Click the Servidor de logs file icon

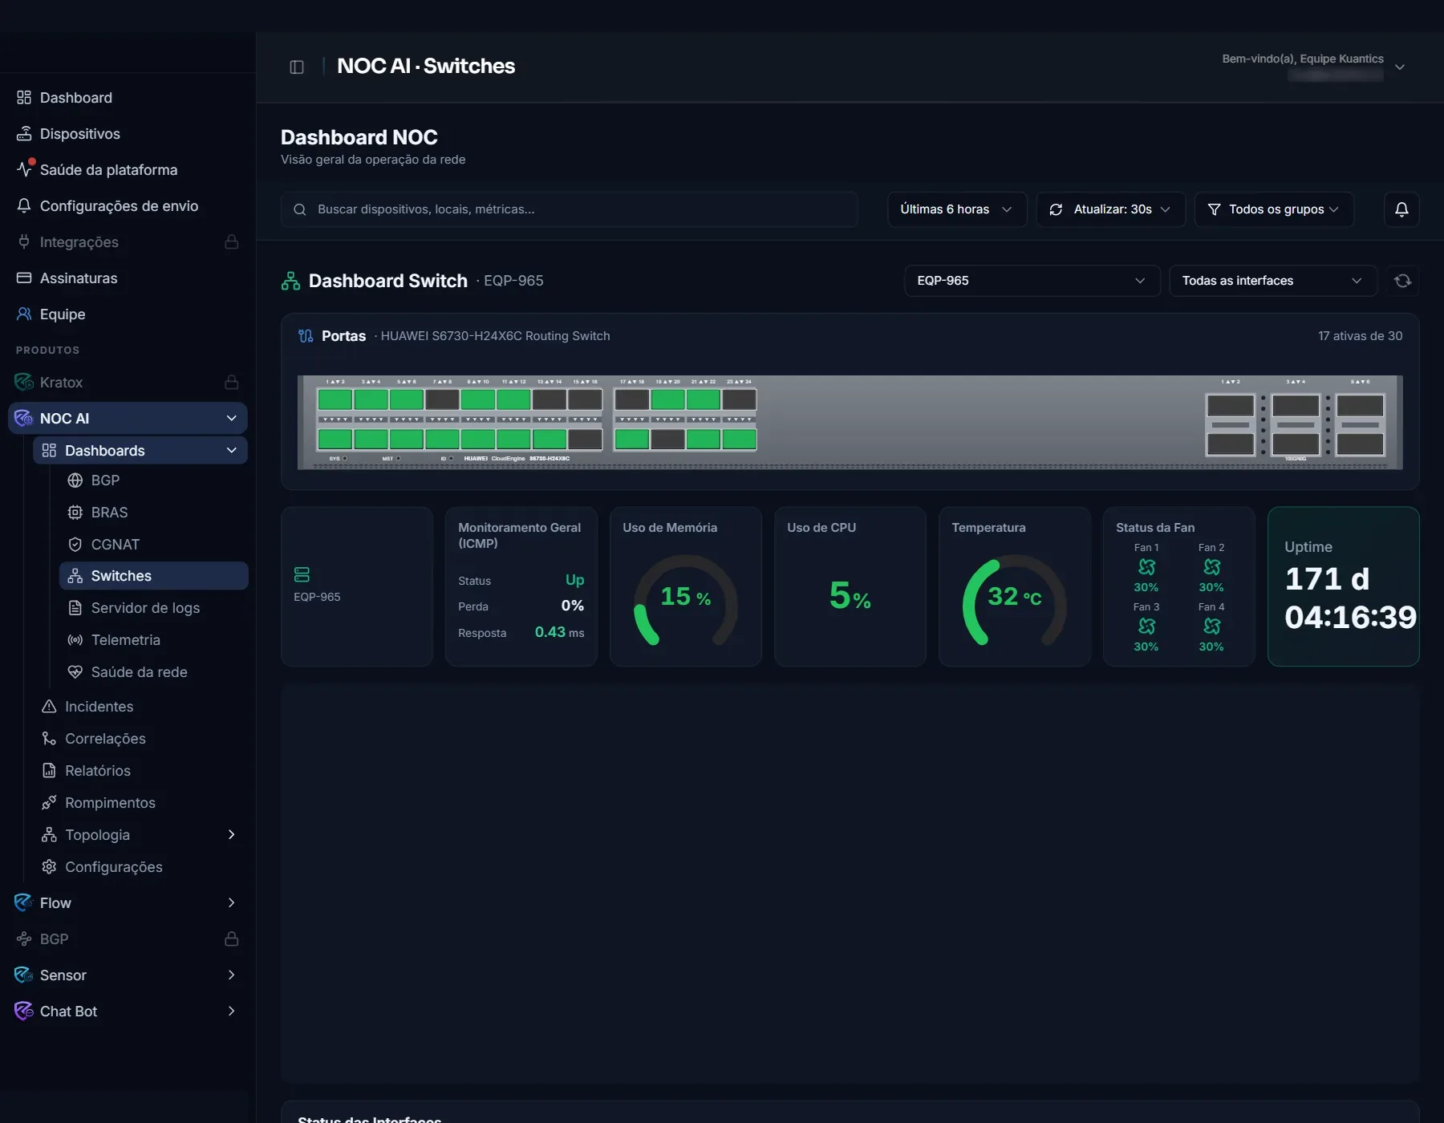click(75, 608)
